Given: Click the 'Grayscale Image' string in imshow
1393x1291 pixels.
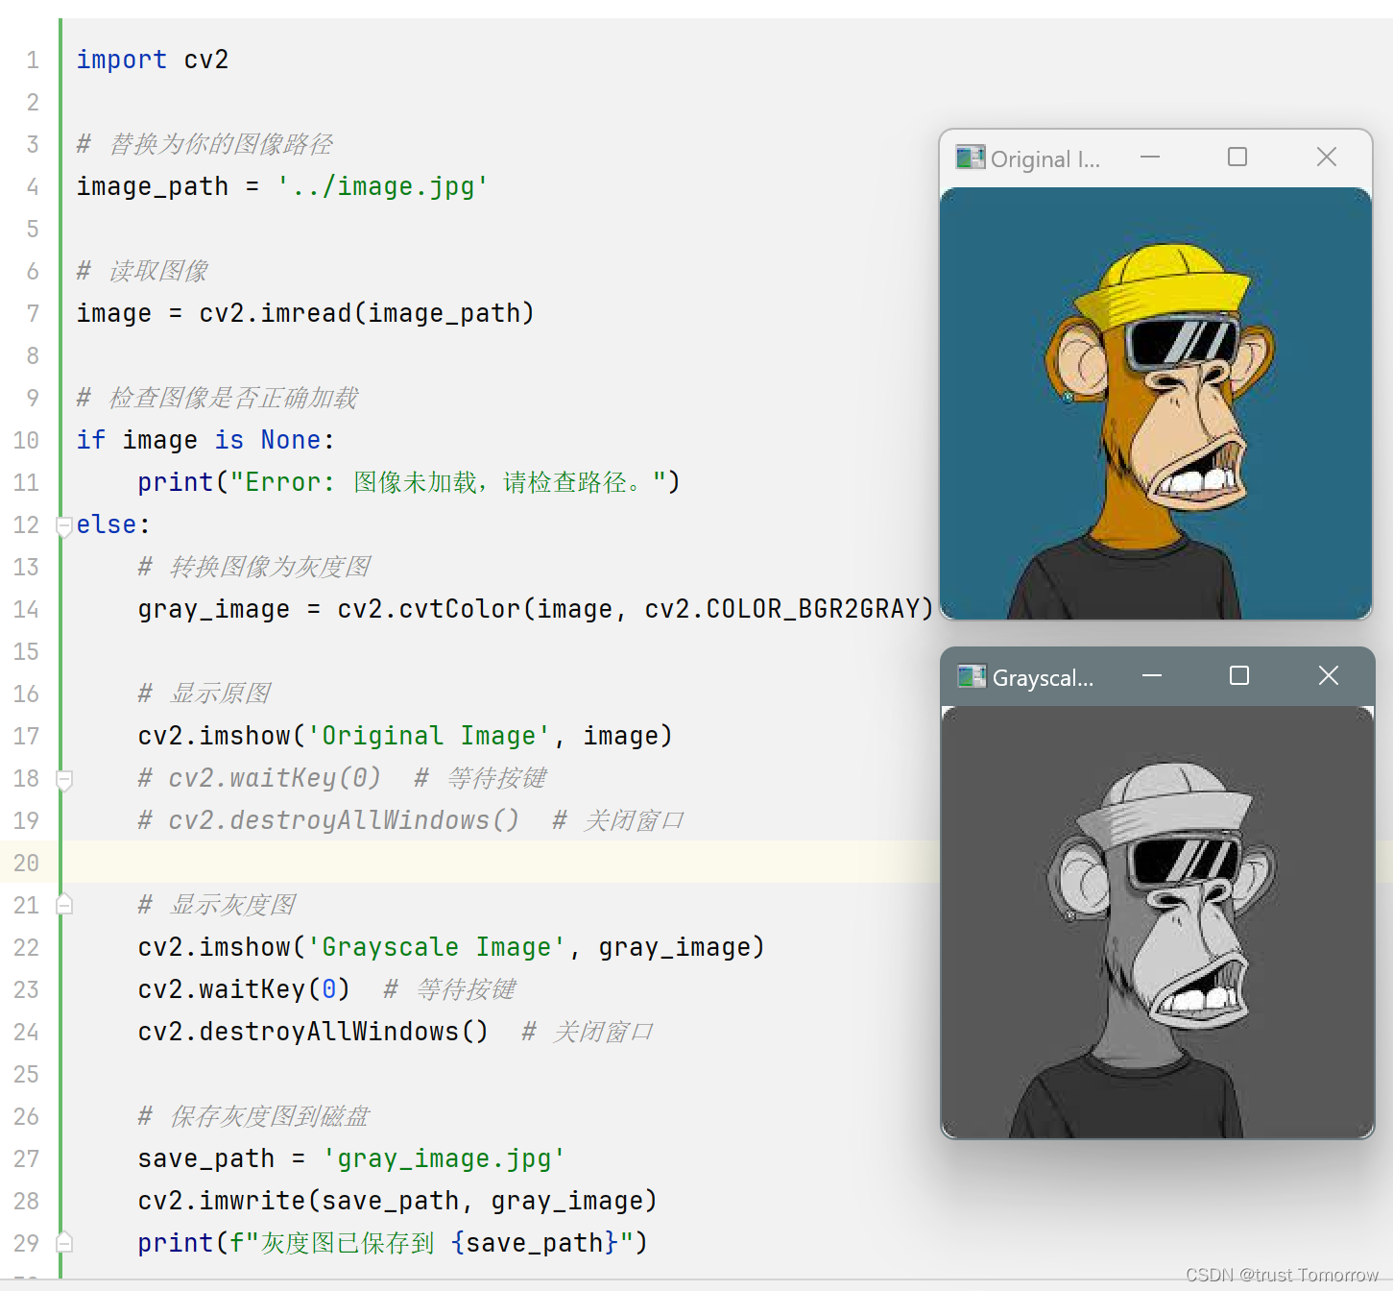Looking at the screenshot, I should 436,947.
